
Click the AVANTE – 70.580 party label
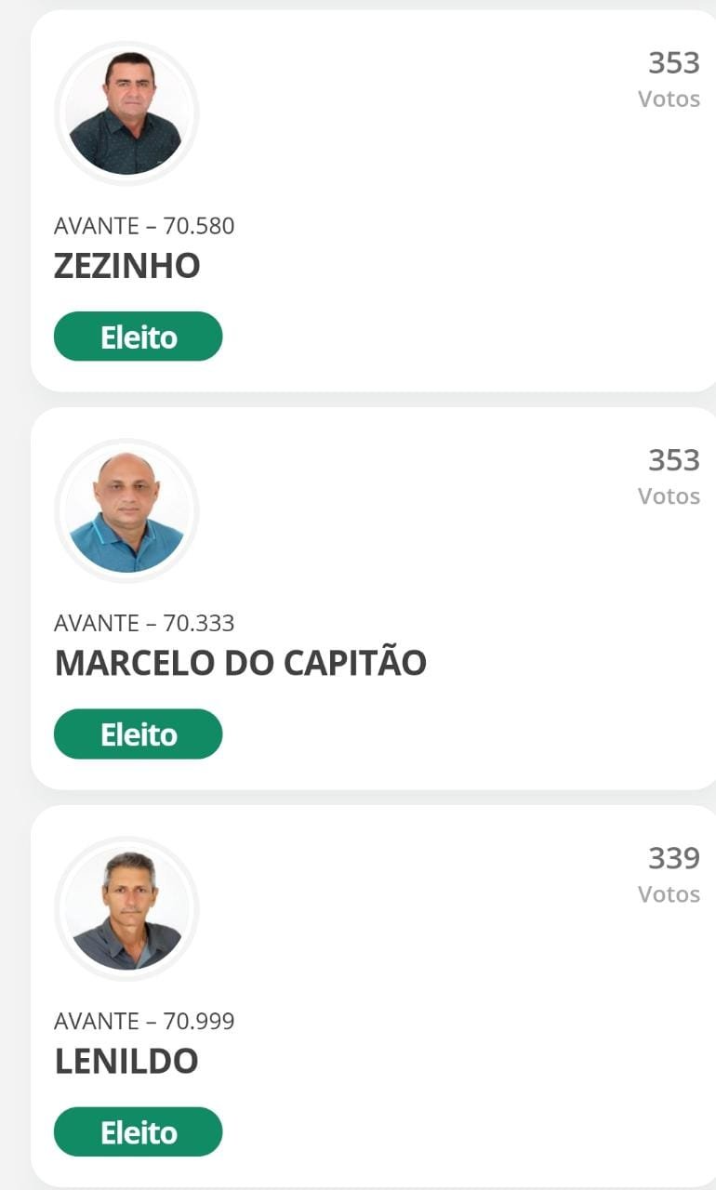click(x=144, y=226)
